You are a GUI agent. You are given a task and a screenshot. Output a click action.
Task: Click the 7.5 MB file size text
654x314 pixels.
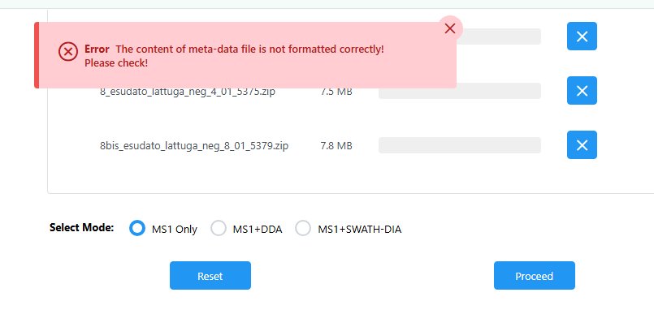pos(336,92)
